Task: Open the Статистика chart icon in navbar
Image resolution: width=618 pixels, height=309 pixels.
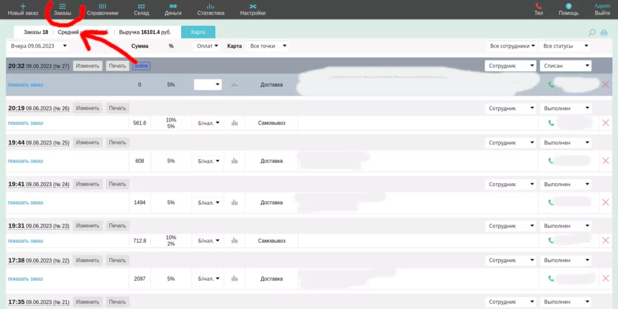Action: tap(211, 6)
